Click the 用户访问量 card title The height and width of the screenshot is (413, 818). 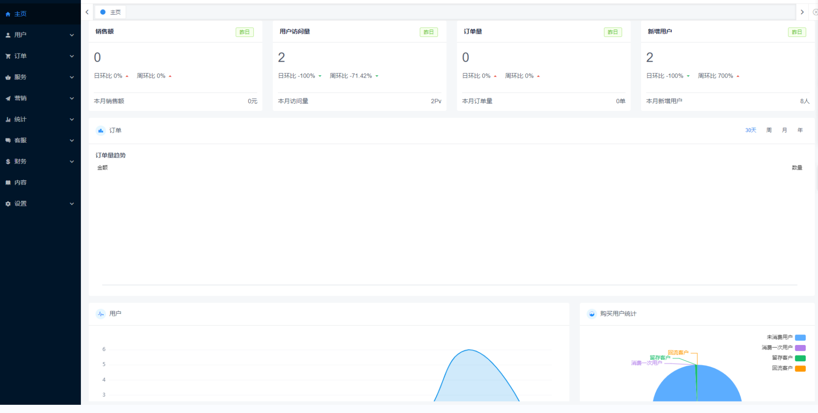[x=295, y=31]
